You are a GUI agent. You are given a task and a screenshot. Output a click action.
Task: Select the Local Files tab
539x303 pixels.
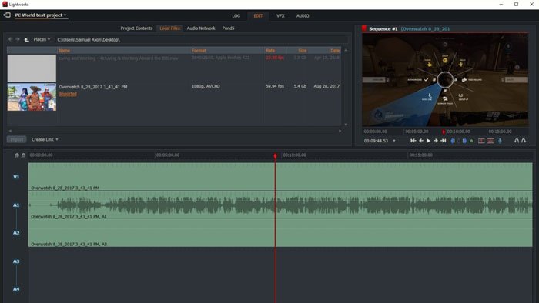[170, 28]
